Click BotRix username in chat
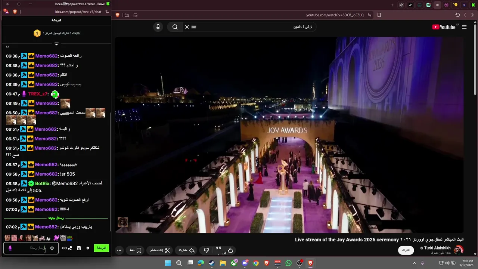The width and height of the screenshot is (478, 269). (x=42, y=183)
